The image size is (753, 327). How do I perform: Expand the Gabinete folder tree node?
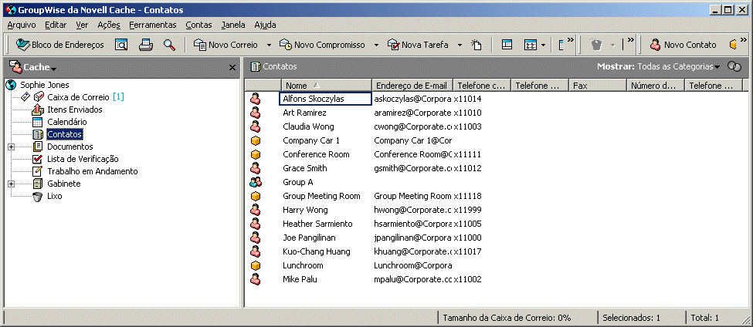point(11,184)
